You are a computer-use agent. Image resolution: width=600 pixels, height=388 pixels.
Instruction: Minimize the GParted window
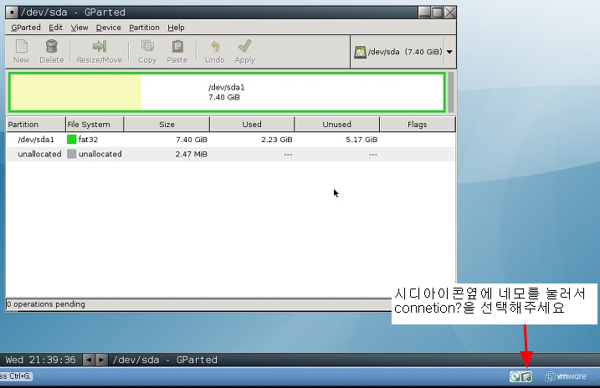[x=424, y=13]
